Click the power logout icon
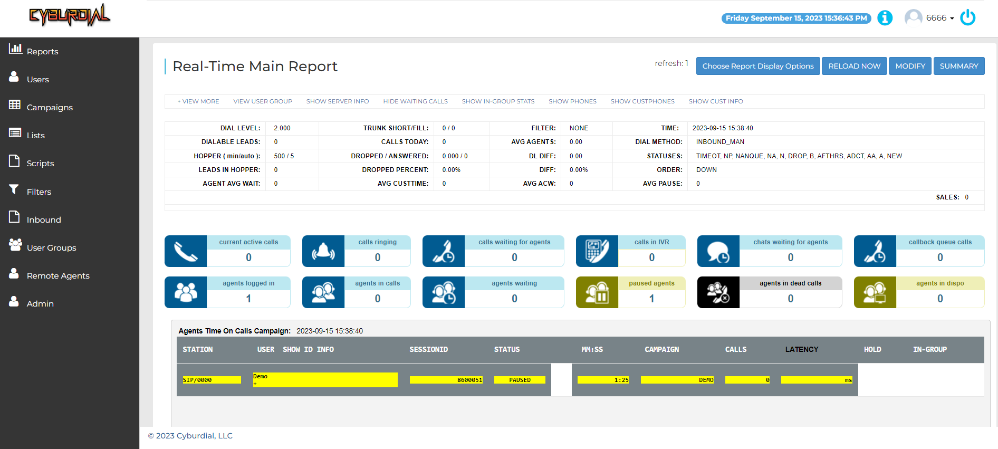The width and height of the screenshot is (998, 449). click(967, 17)
